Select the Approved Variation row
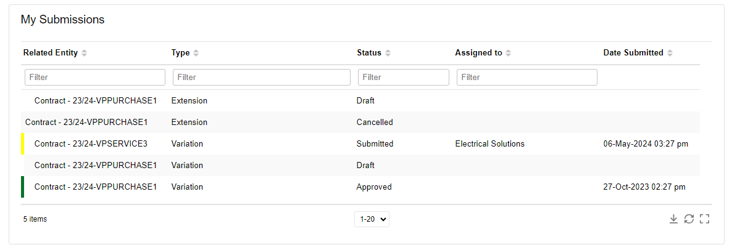This screenshot has width=732, height=250. [x=360, y=187]
